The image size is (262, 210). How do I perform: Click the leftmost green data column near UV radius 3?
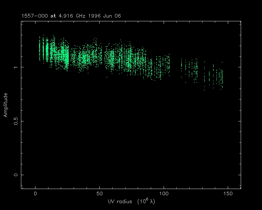[x=39, y=48]
